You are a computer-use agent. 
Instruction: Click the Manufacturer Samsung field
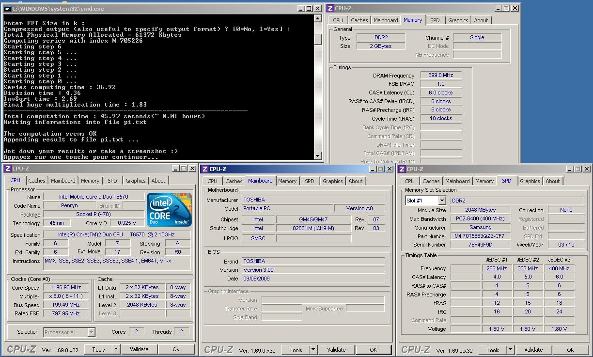pos(481,227)
